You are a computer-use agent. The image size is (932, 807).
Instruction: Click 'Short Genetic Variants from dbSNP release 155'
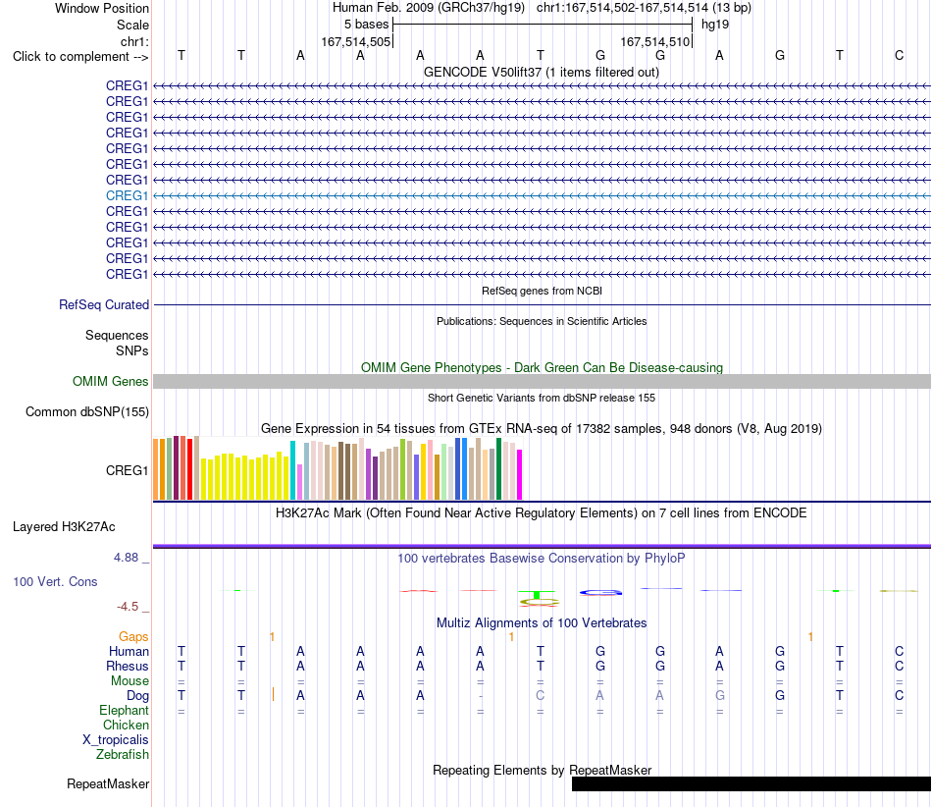click(x=542, y=398)
